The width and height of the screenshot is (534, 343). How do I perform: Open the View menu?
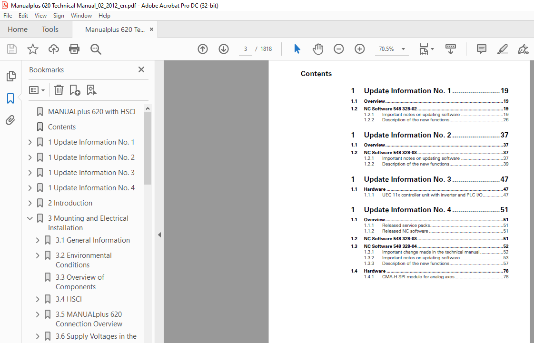click(x=40, y=15)
